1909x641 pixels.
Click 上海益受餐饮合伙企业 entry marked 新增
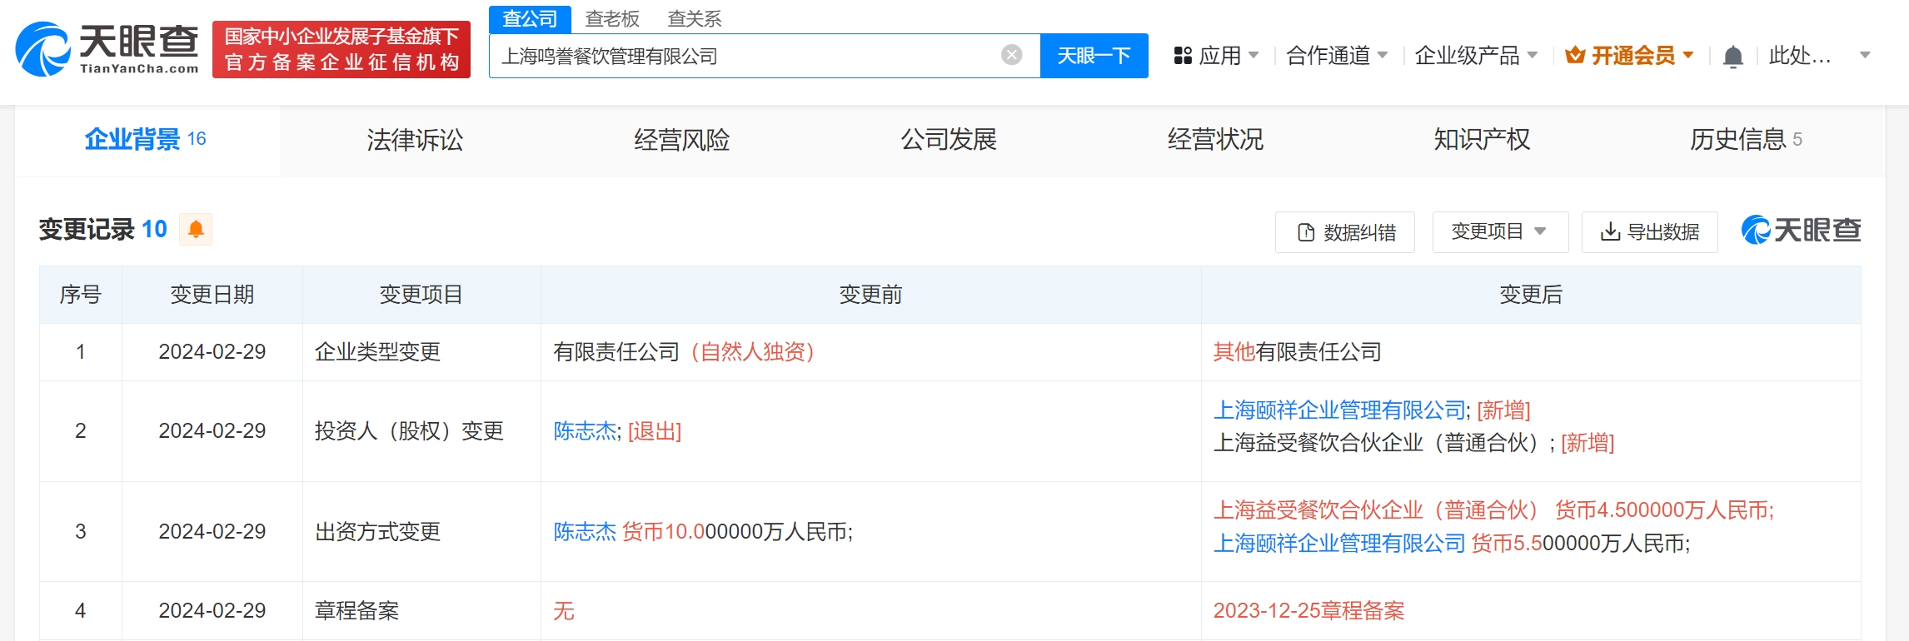pos(1413,443)
